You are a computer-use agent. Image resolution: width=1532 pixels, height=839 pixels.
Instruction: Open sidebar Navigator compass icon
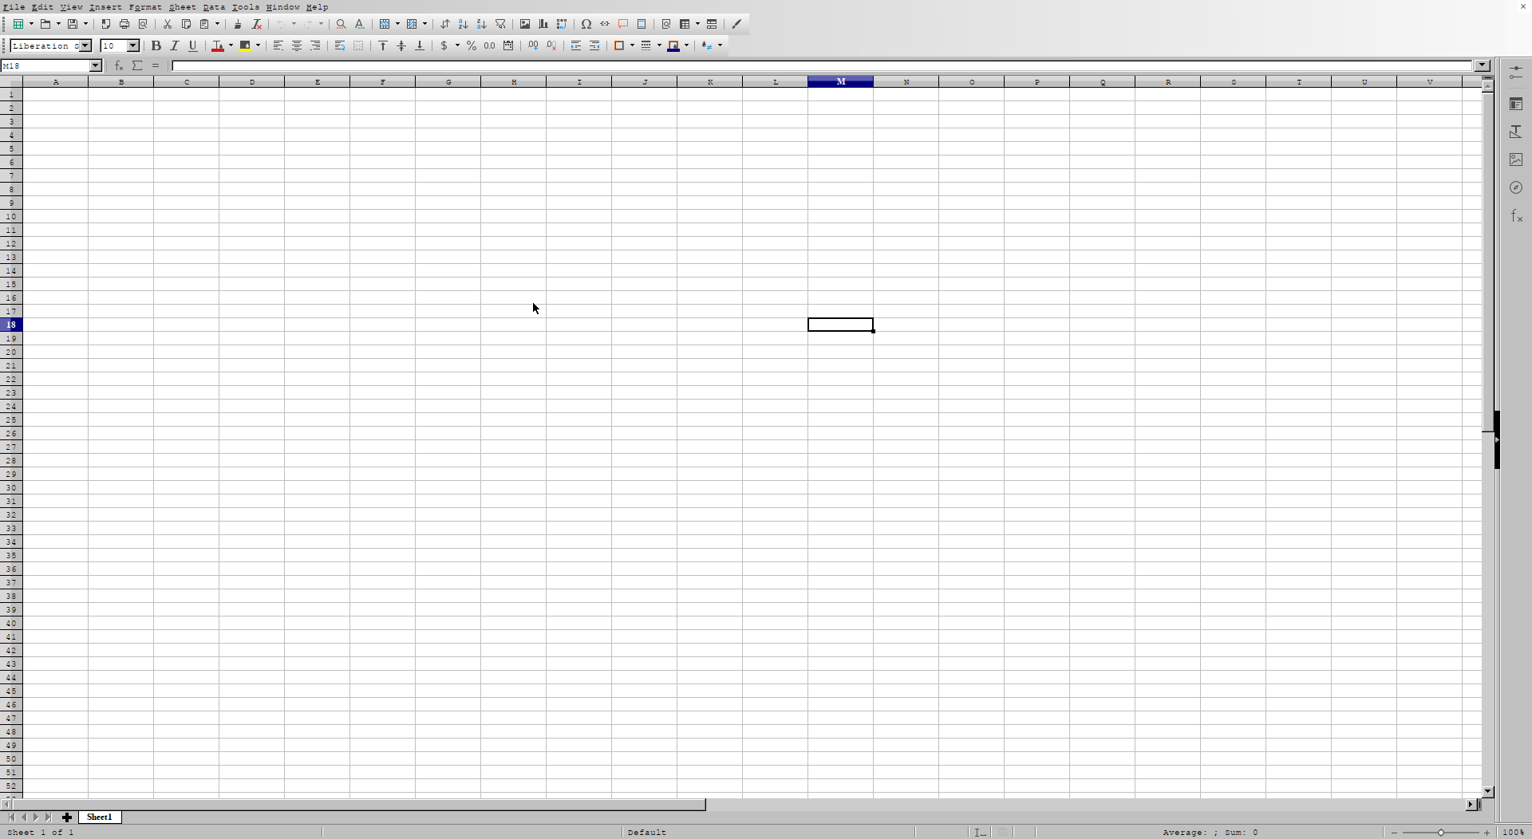[x=1516, y=188]
